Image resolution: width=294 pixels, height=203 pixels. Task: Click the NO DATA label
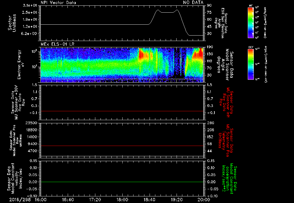pyautogui.click(x=193, y=2)
